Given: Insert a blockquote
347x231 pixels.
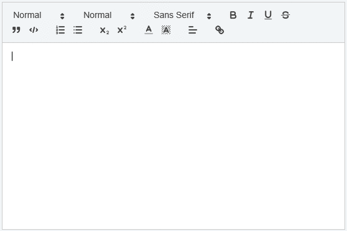Looking at the screenshot, I should (16, 30).
